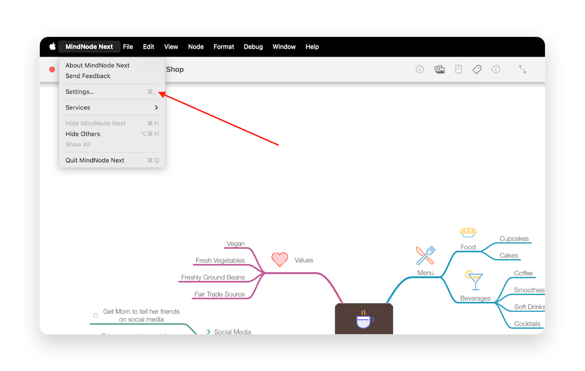Select the Cakes node
This screenshot has height=371, width=585.
pyautogui.click(x=509, y=255)
